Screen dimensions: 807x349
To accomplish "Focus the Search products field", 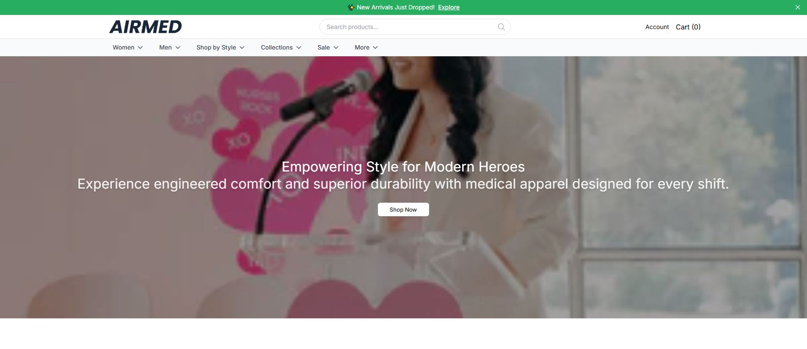I will coord(415,27).
